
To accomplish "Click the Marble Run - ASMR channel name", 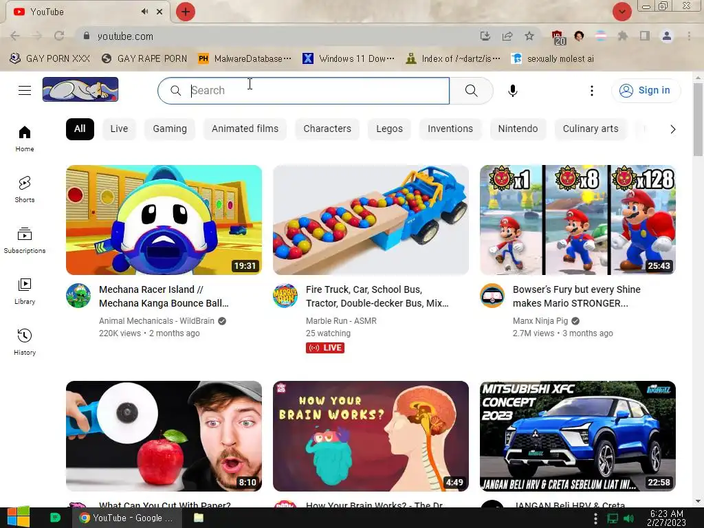I will pyautogui.click(x=341, y=321).
